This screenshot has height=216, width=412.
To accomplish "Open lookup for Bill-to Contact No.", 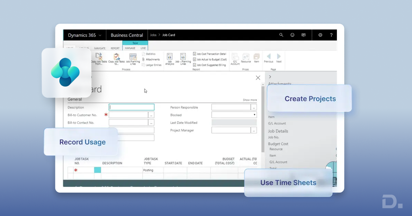I will click(x=151, y=122).
